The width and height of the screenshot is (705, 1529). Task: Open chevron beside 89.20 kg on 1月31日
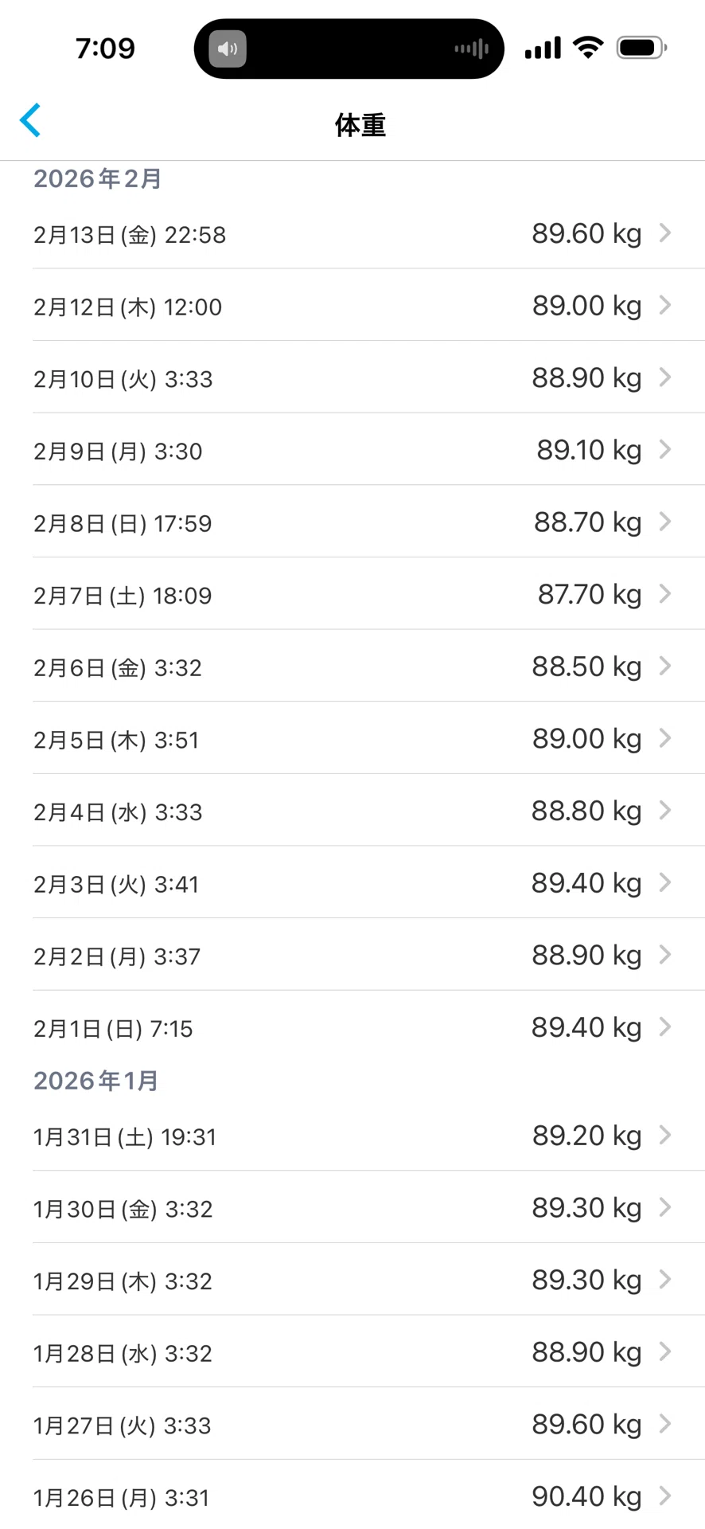[x=665, y=1135]
